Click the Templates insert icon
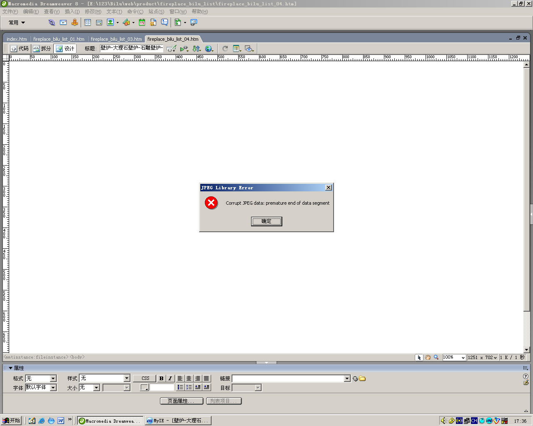Image resolution: width=533 pixels, height=426 pixels. coord(178,22)
